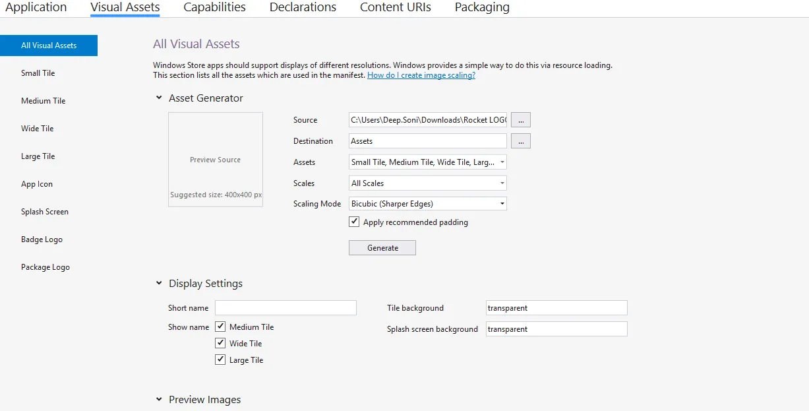Collapse the Asset Generator section
Viewport: 809px width, 411px height.
pyautogui.click(x=159, y=98)
